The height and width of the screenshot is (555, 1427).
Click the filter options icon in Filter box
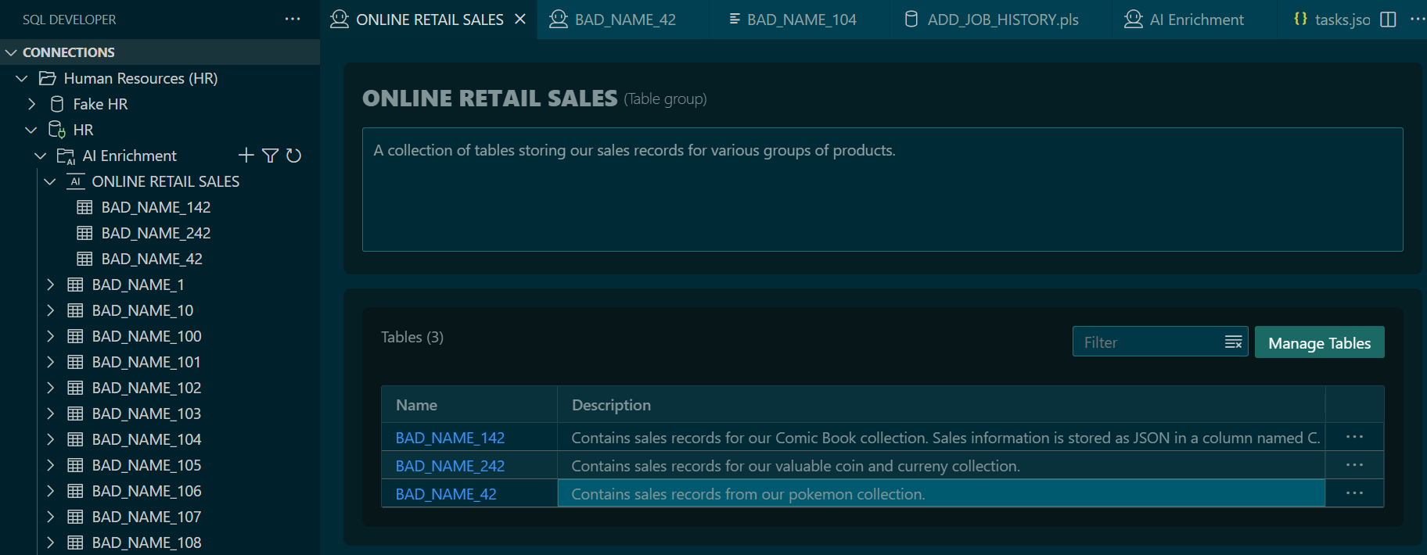pyautogui.click(x=1233, y=342)
